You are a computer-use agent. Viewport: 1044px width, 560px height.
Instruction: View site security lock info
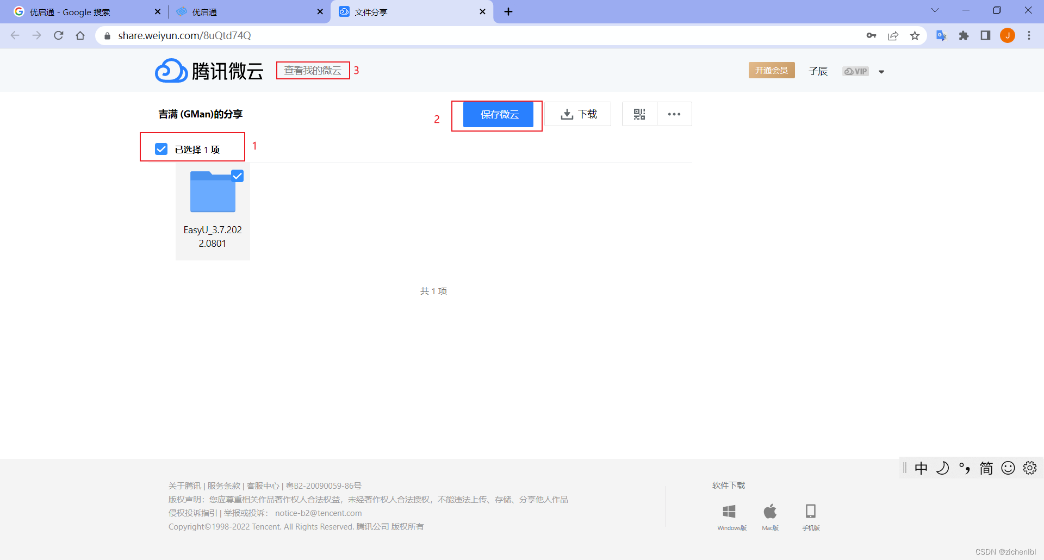click(107, 36)
